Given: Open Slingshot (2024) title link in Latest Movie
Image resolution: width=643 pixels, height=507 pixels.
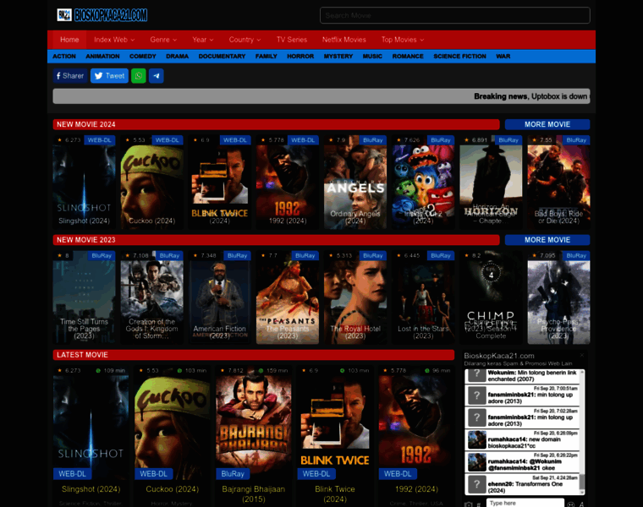Looking at the screenshot, I should (91, 489).
